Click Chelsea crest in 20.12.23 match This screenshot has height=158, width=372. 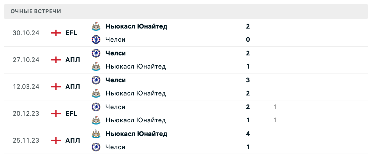tap(96, 107)
